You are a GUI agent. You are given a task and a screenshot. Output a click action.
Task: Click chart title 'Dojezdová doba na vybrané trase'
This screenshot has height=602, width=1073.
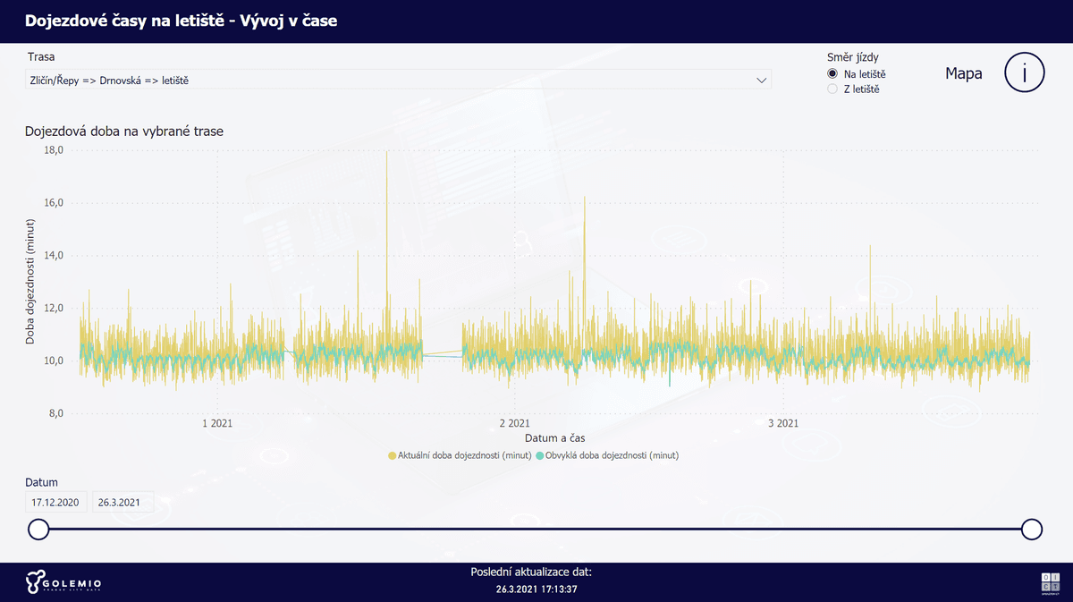(124, 131)
